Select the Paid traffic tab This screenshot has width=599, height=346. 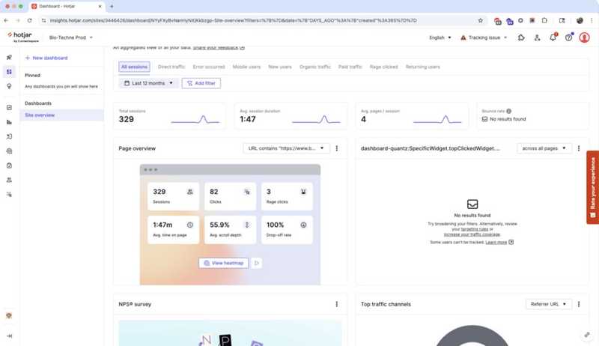(350, 67)
